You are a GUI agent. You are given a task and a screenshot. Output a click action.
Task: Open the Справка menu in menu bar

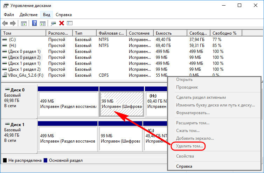tap(64, 15)
